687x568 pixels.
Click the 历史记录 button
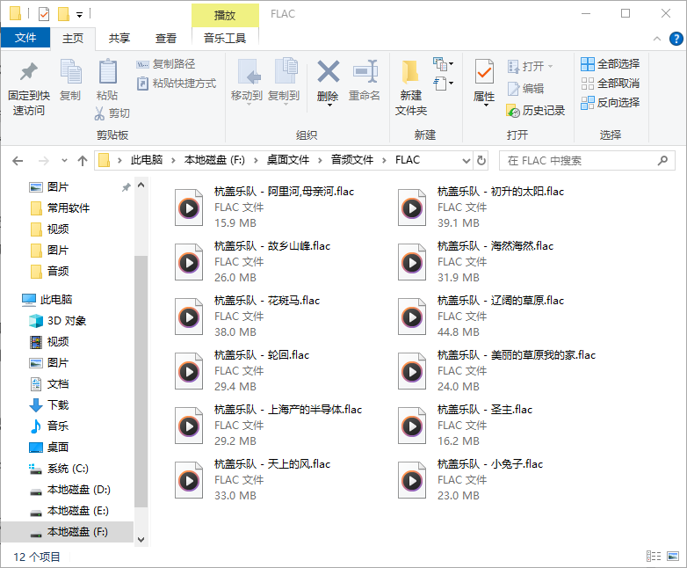click(x=535, y=111)
